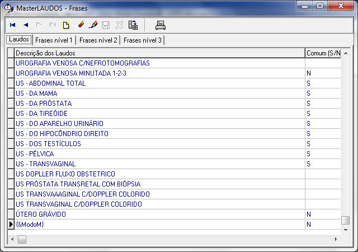Click the current-row indicator beside {&ModoM}

click(x=11, y=224)
